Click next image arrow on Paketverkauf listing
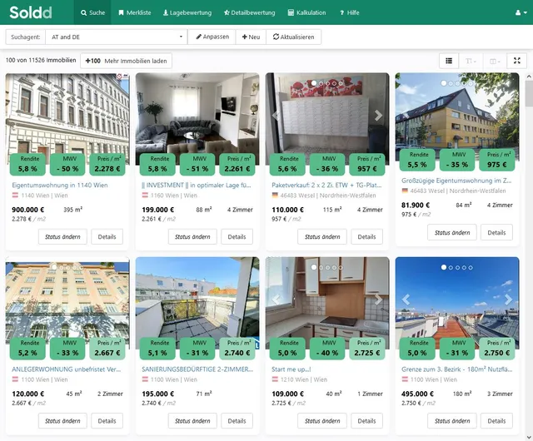The height and width of the screenshot is (441, 533). [378, 116]
